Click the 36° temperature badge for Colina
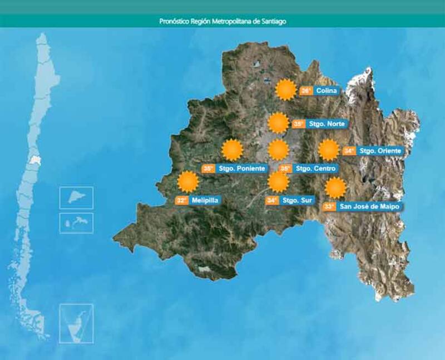The width and height of the screenshot is (445, 360). (x=305, y=91)
